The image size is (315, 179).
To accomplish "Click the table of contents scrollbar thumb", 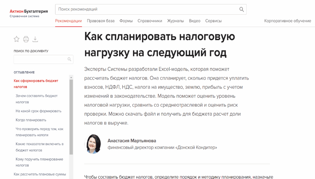I will [71, 117].
